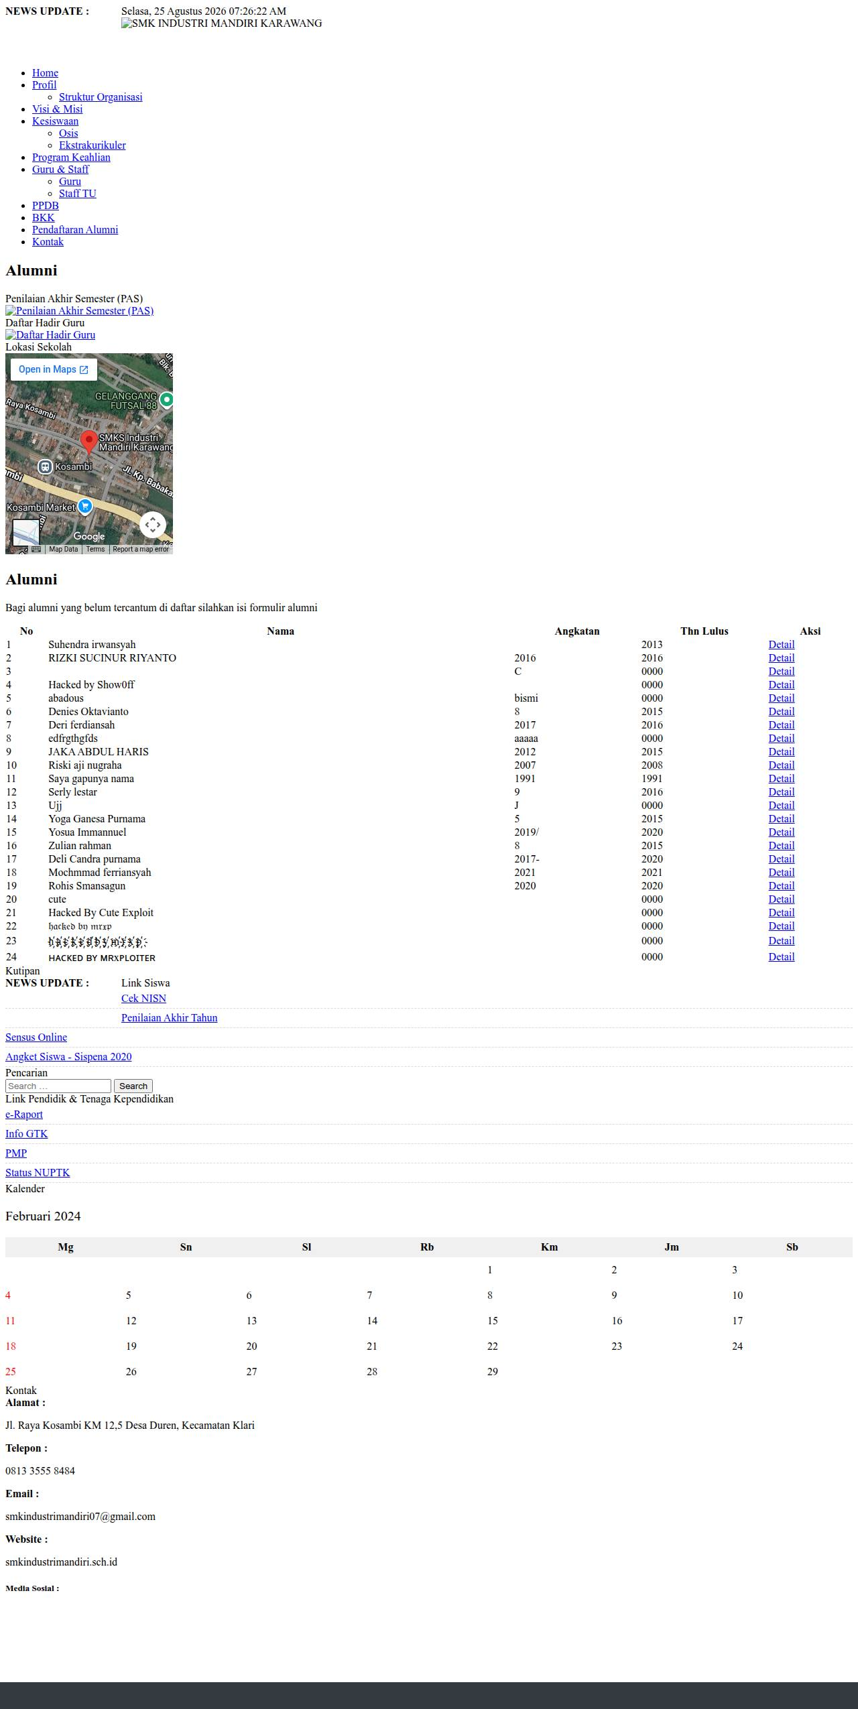Open the Staff TU link
858x1709 pixels.
click(x=78, y=194)
